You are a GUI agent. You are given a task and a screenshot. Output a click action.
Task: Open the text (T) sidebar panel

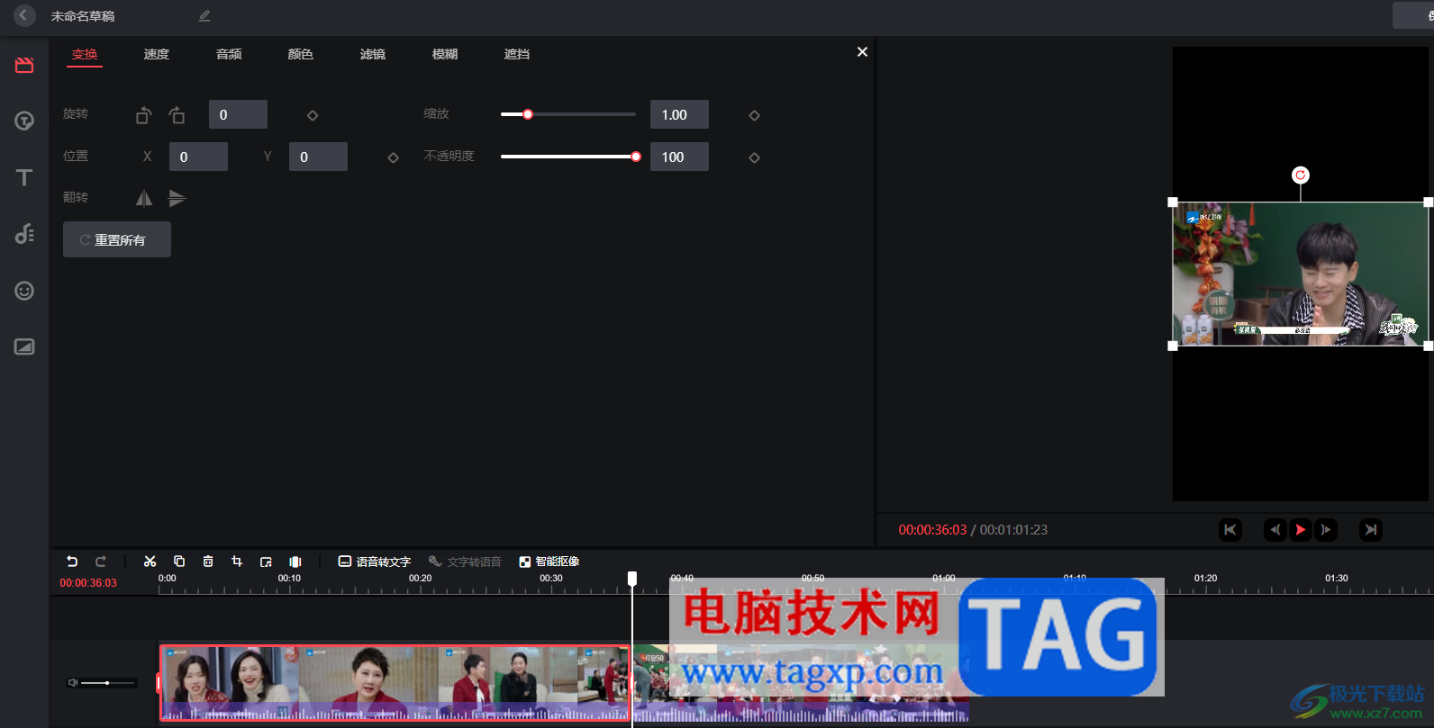(24, 177)
